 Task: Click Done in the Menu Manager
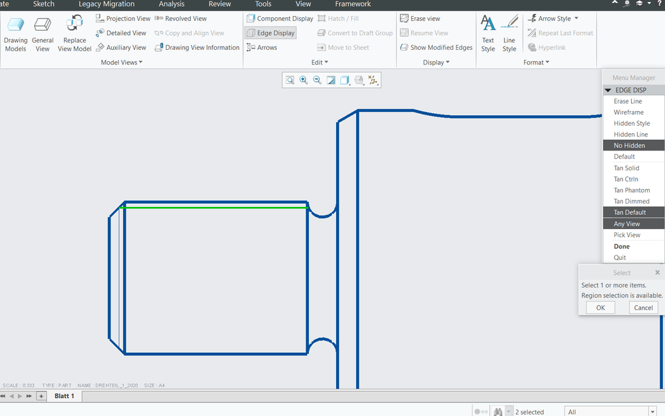pos(622,246)
